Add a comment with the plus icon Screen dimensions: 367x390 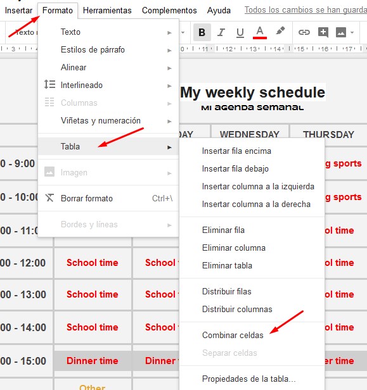pyautogui.click(x=323, y=32)
